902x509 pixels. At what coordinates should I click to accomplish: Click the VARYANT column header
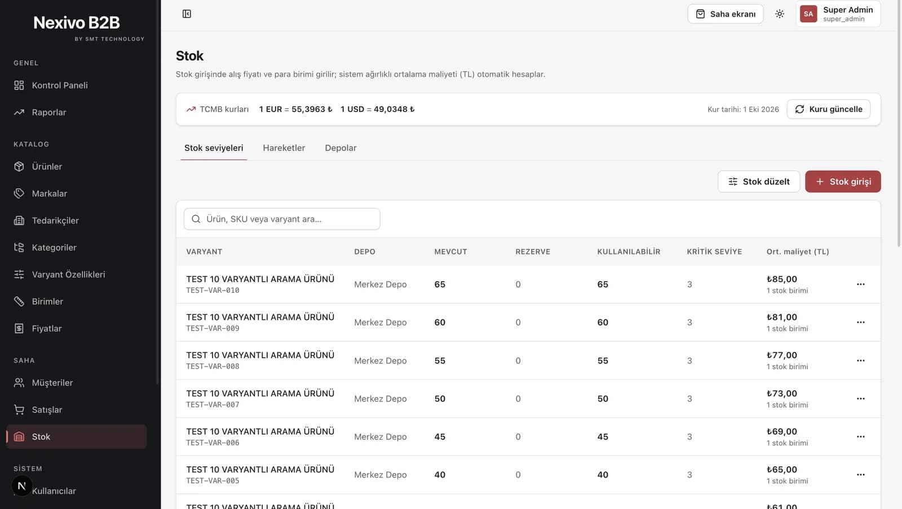click(x=204, y=252)
